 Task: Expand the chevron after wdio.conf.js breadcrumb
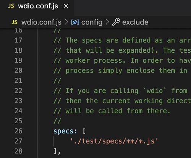point(66,22)
